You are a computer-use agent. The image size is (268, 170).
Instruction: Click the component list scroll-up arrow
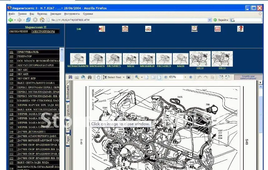62,50
